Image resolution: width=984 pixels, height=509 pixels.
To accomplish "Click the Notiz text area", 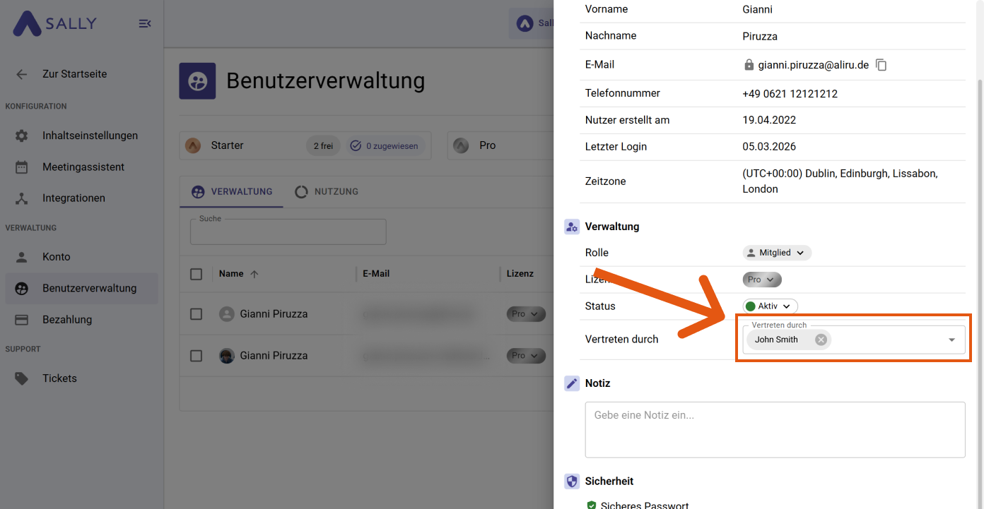I will 775,429.
